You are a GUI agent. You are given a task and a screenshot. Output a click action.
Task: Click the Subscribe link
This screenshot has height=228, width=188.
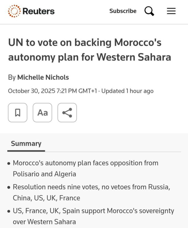123,11
